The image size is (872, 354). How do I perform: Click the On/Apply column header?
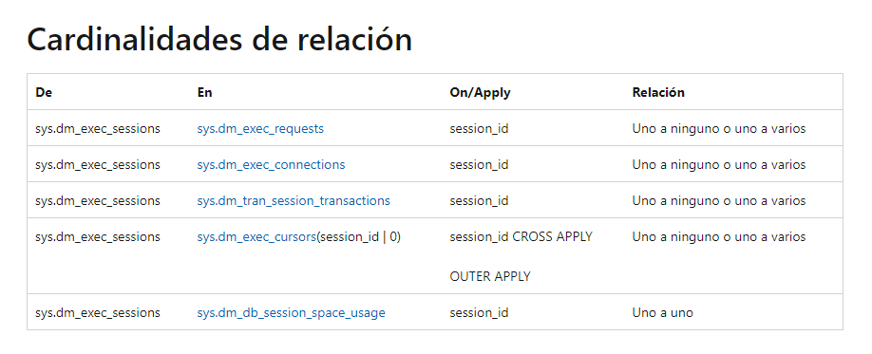(480, 92)
